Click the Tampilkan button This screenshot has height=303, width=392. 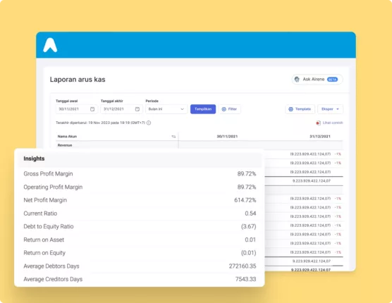coord(203,109)
